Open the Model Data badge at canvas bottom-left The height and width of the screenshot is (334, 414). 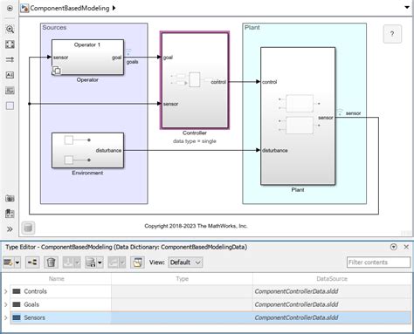point(28,228)
